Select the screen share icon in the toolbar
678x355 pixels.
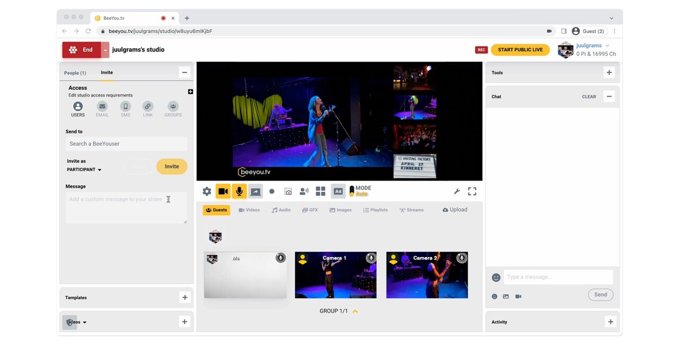click(x=256, y=191)
